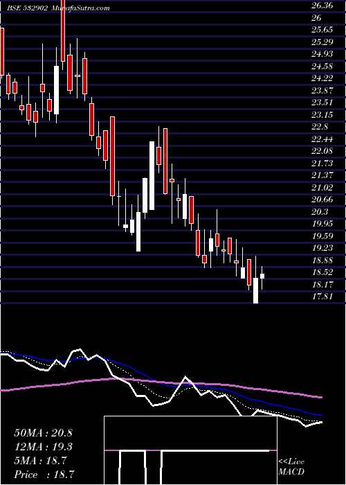Click the 17.81 price level label
Image resolution: width=346 pixels, height=485 pixels.
point(322,297)
